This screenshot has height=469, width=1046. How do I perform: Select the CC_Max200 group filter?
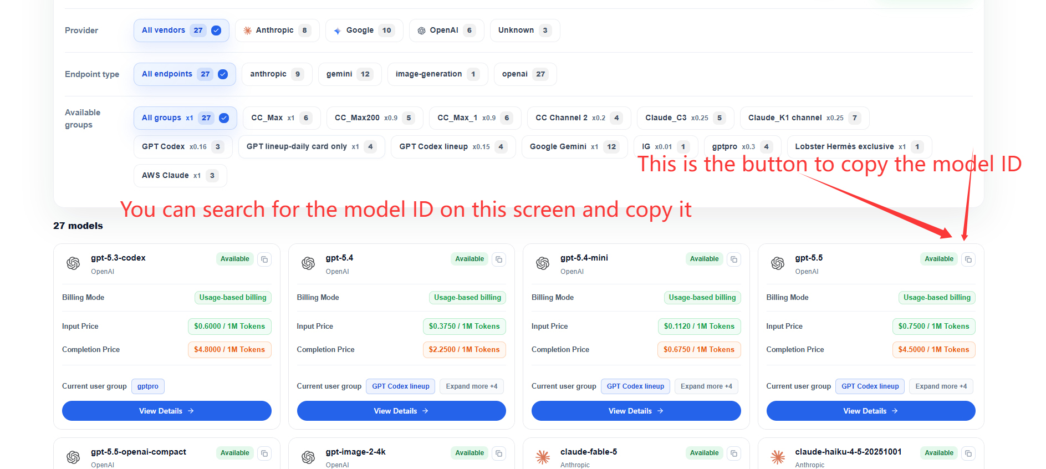[x=375, y=118]
